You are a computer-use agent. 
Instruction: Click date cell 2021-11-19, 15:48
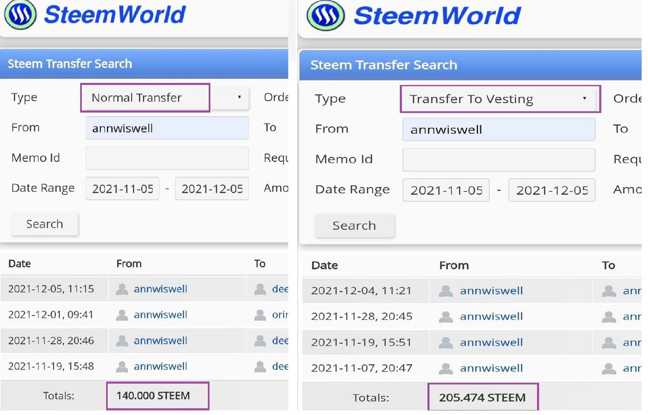pyautogui.click(x=51, y=366)
